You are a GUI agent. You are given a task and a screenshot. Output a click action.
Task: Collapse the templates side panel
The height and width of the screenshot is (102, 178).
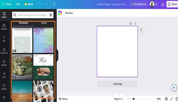point(57,55)
